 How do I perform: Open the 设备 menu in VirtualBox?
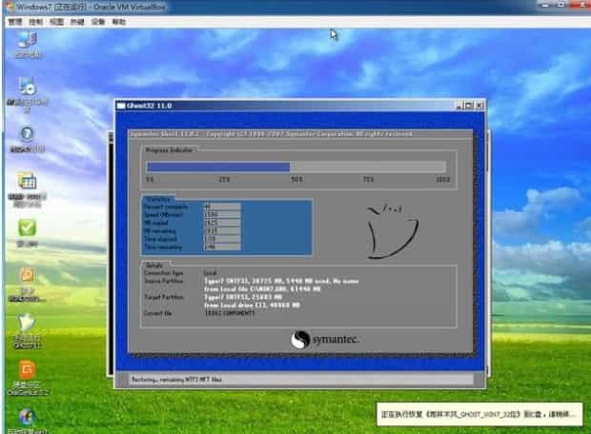pyautogui.click(x=98, y=22)
